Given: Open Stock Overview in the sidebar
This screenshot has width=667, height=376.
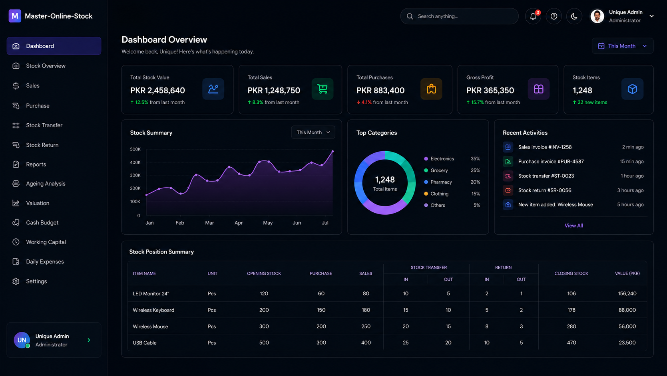Looking at the screenshot, I should coord(54,66).
